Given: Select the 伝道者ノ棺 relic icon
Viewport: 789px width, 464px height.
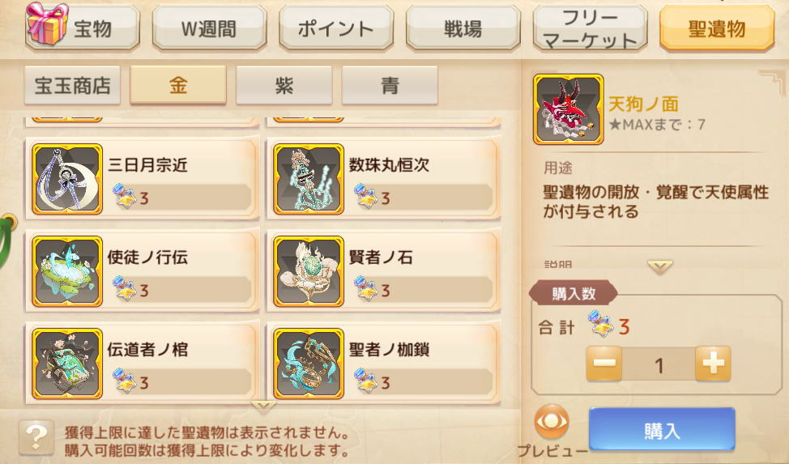Looking at the screenshot, I should tap(67, 364).
